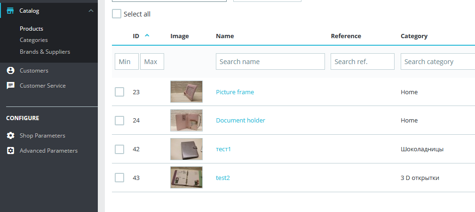This screenshot has width=475, height=212.
Task: Open the Picture frame product link
Action: 235,92
